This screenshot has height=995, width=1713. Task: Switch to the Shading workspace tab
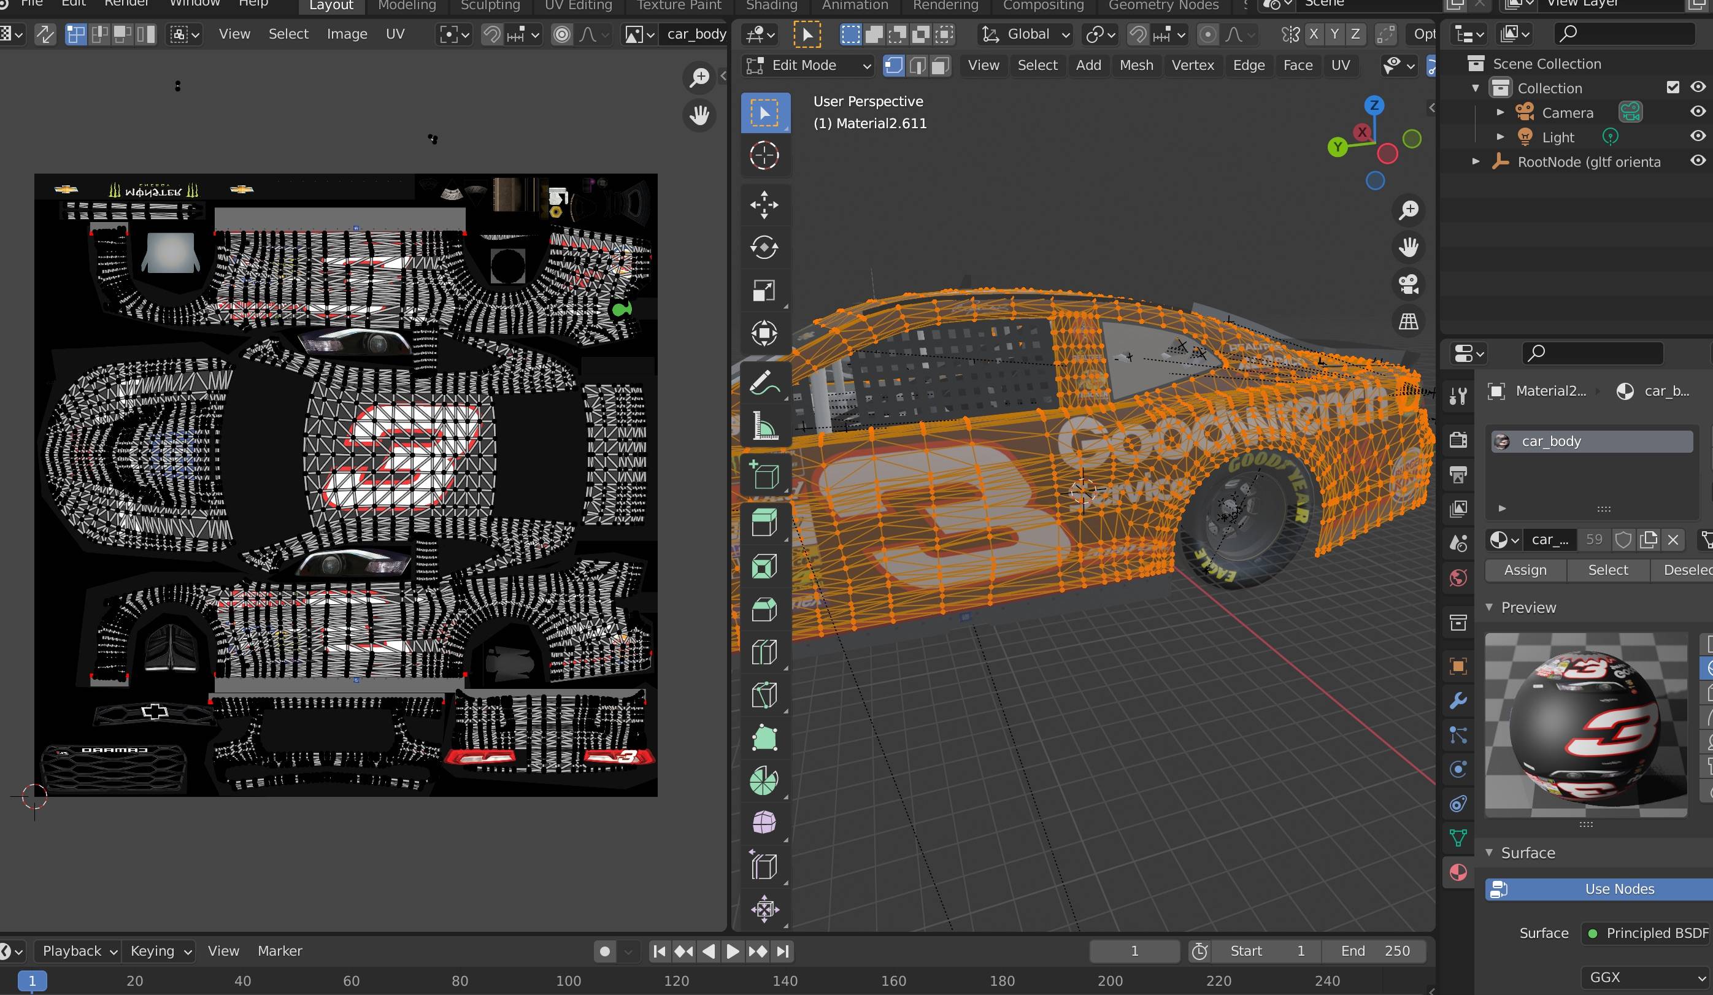(x=772, y=6)
